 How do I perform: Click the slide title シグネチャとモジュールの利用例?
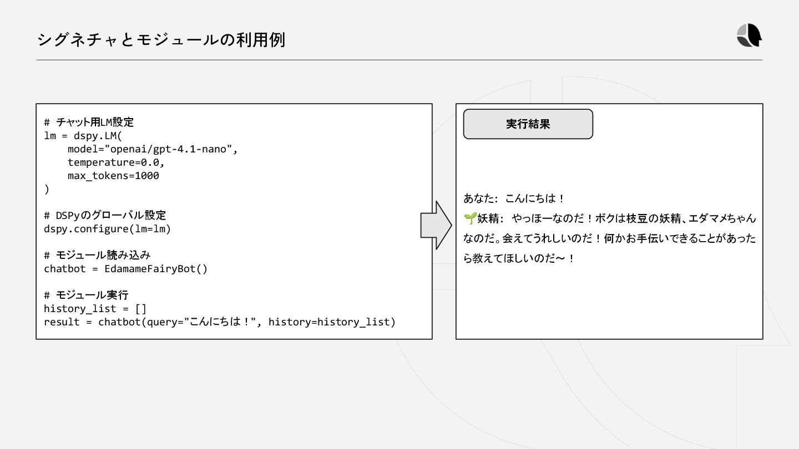(x=161, y=39)
